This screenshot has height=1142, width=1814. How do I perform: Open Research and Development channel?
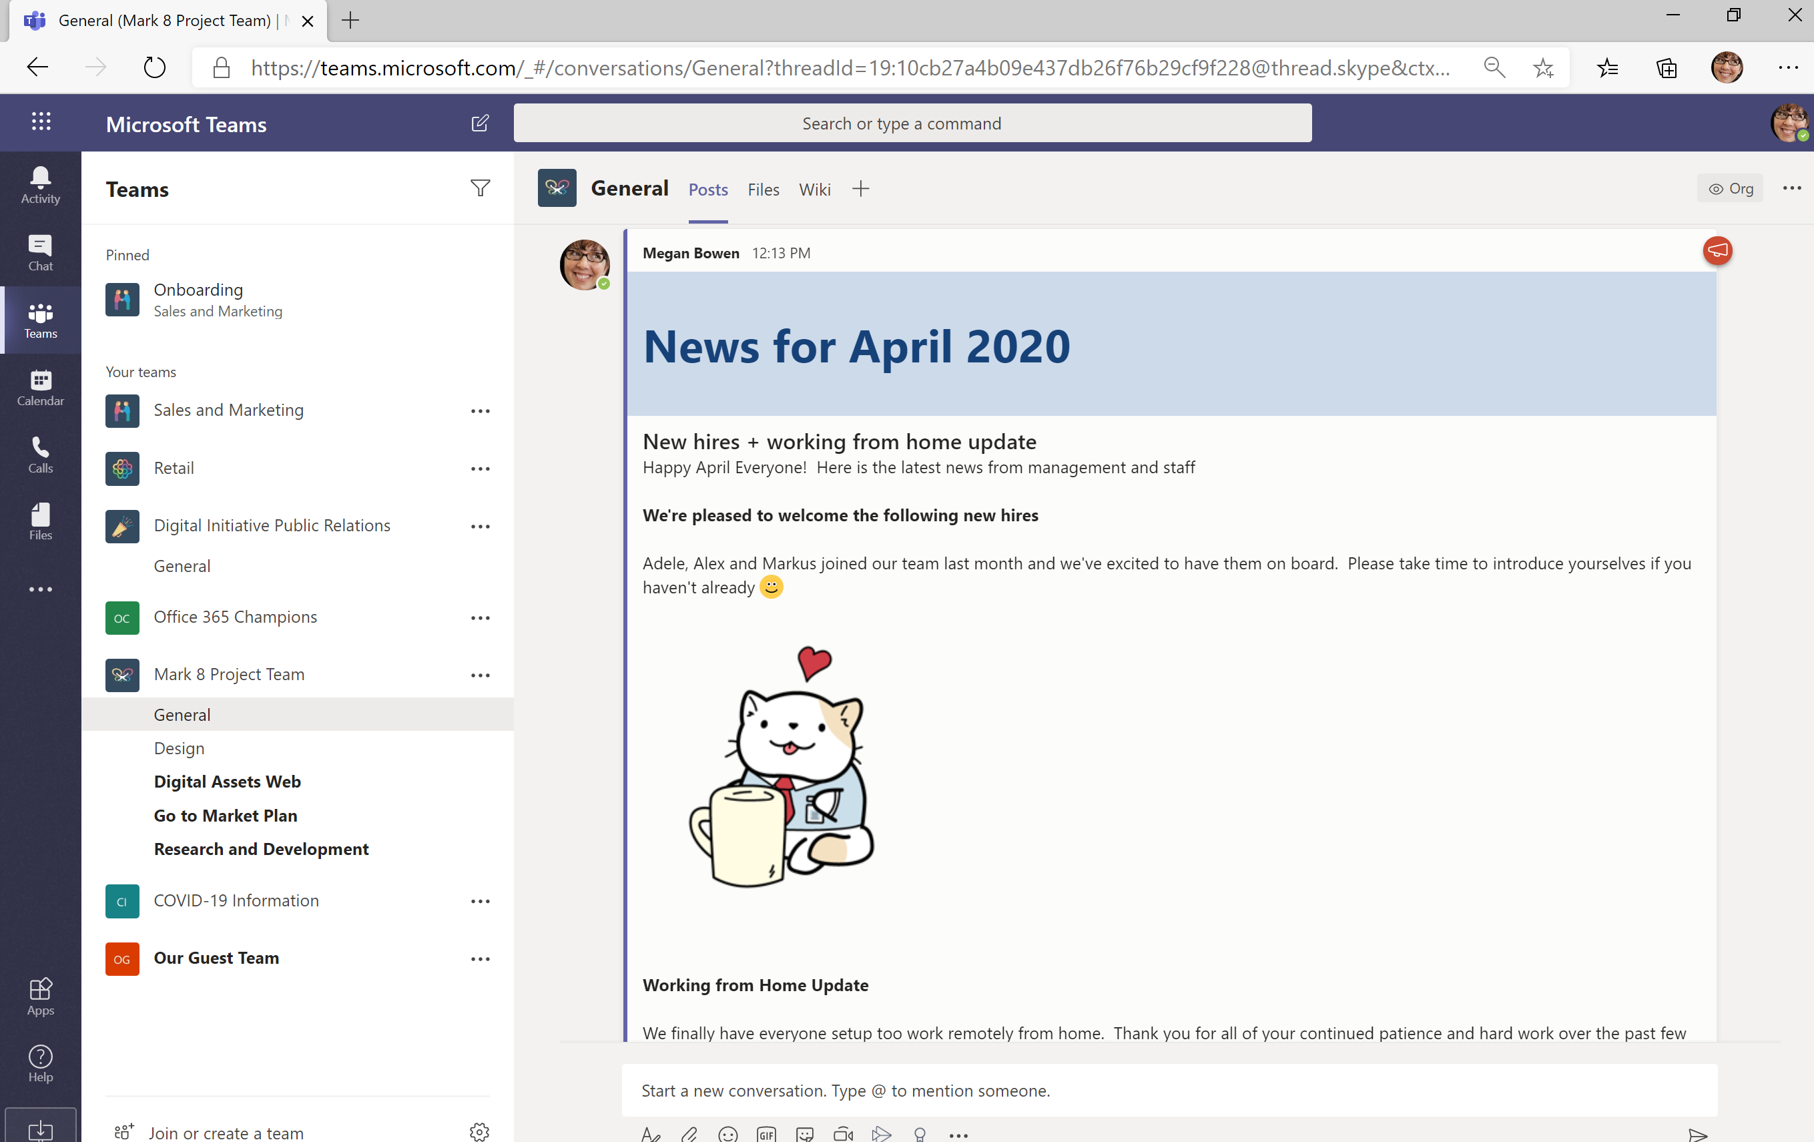[298, 849]
